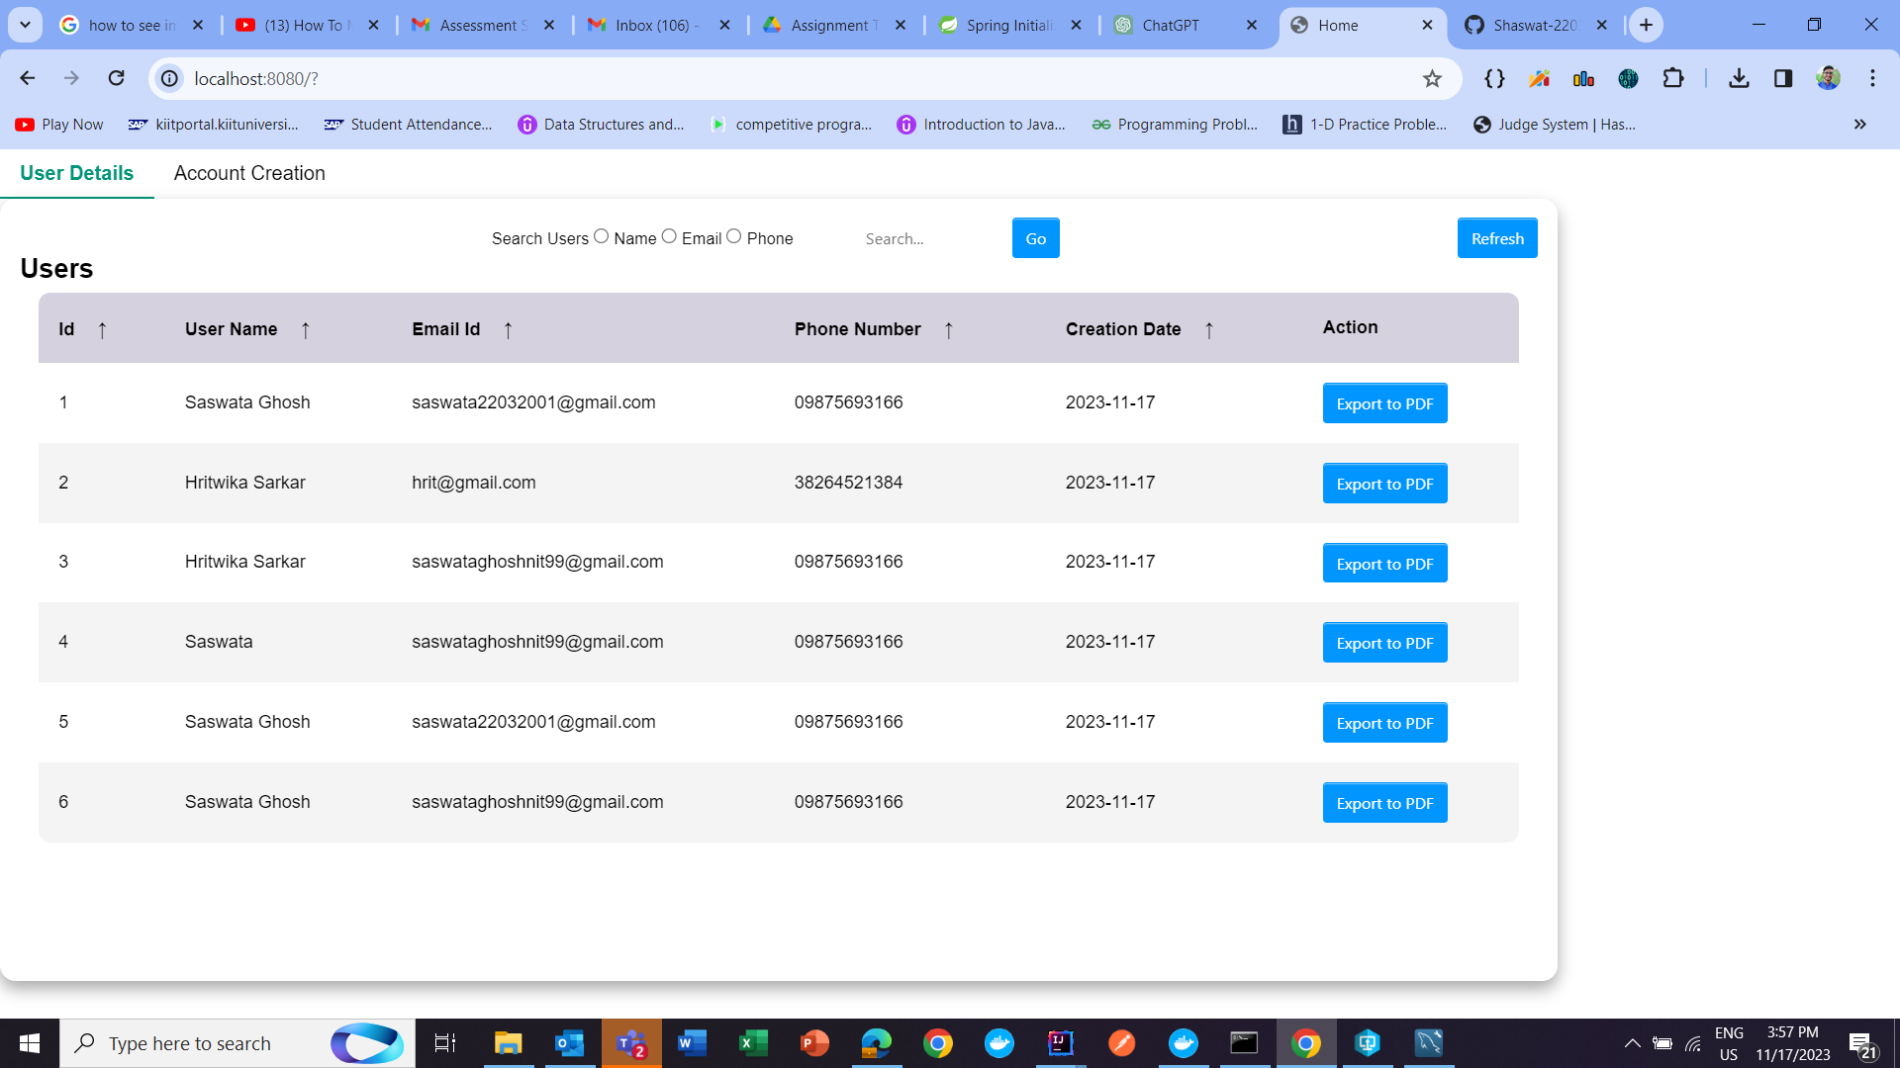This screenshot has width=1900, height=1068.
Task: Select the Email search radio button
Action: pos(670,236)
